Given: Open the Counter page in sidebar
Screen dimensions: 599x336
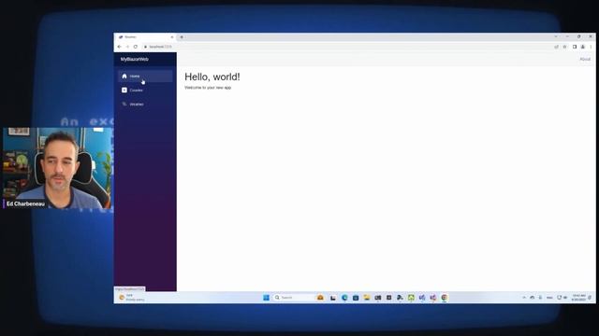Looking at the screenshot, I should (x=145, y=91).
